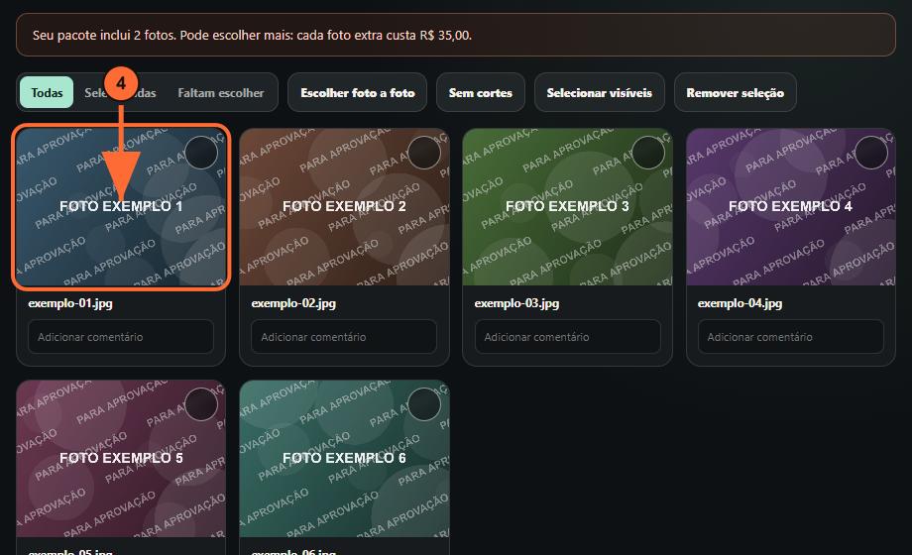This screenshot has width=912, height=555.
Task: Click the exemplo-04.jpg file name
Action: point(740,303)
